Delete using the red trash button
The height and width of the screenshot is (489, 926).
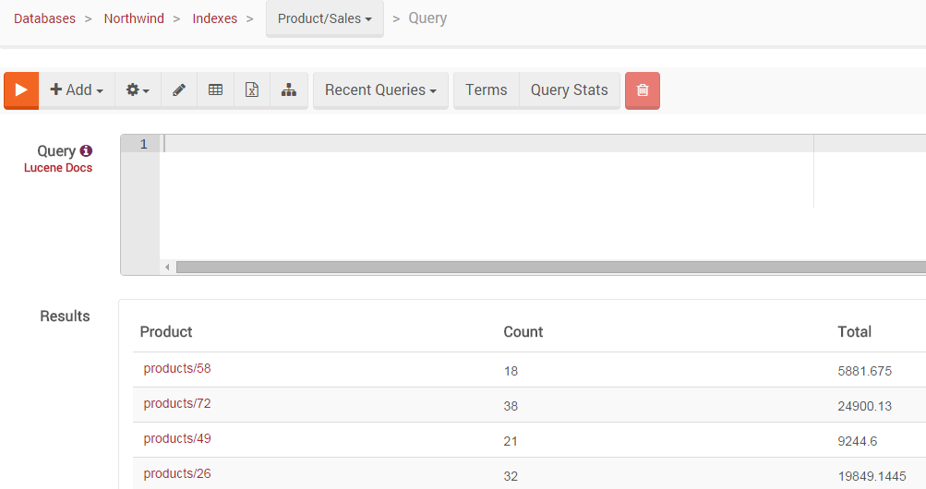(x=643, y=90)
